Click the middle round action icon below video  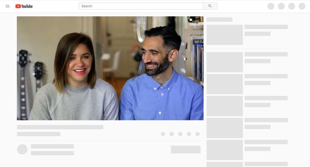[x=180, y=134]
